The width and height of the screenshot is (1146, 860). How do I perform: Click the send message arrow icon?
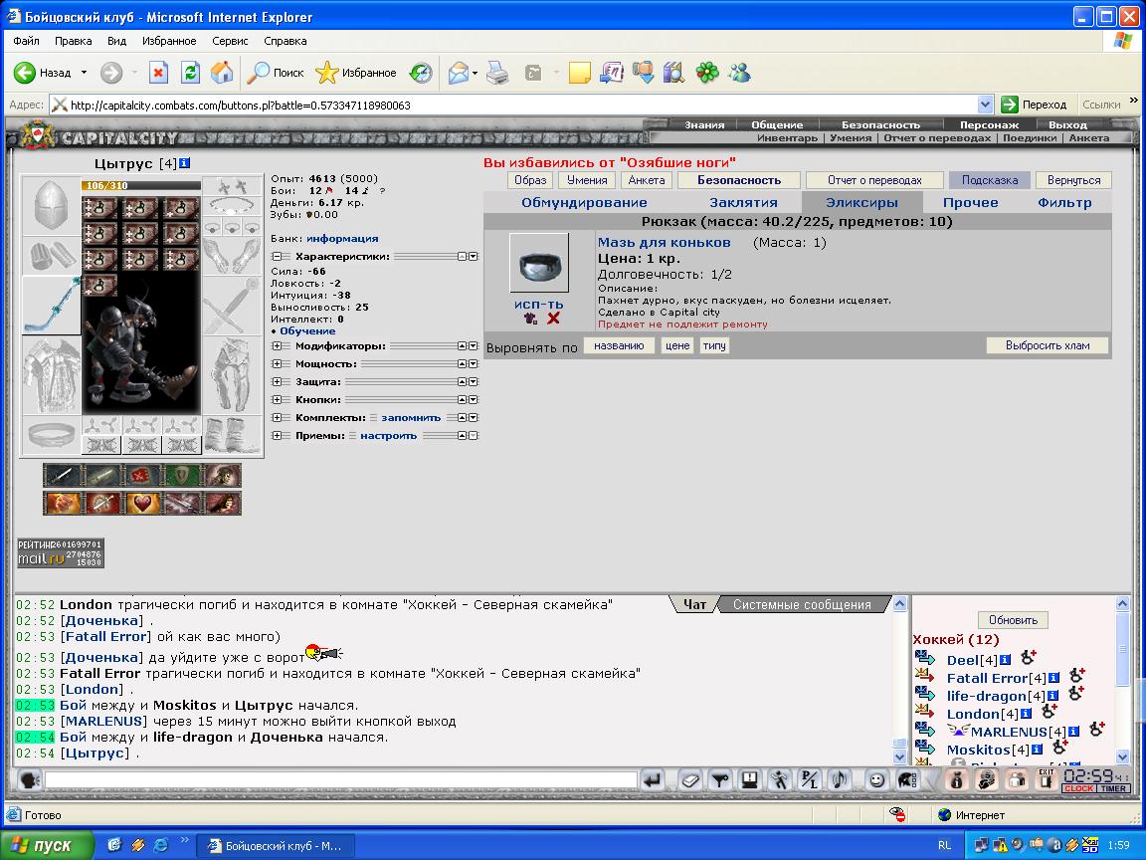[652, 780]
